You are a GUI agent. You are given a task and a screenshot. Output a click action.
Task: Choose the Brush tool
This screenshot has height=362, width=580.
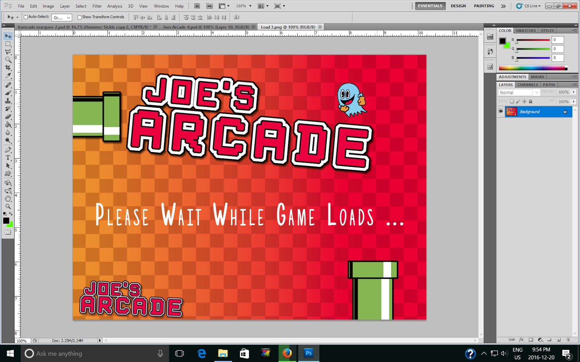tap(8, 93)
